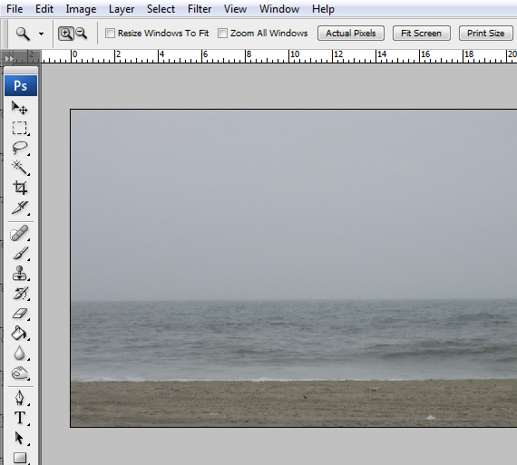This screenshot has height=465, width=517.
Task: Select the Magic Wand tool
Action: click(20, 168)
